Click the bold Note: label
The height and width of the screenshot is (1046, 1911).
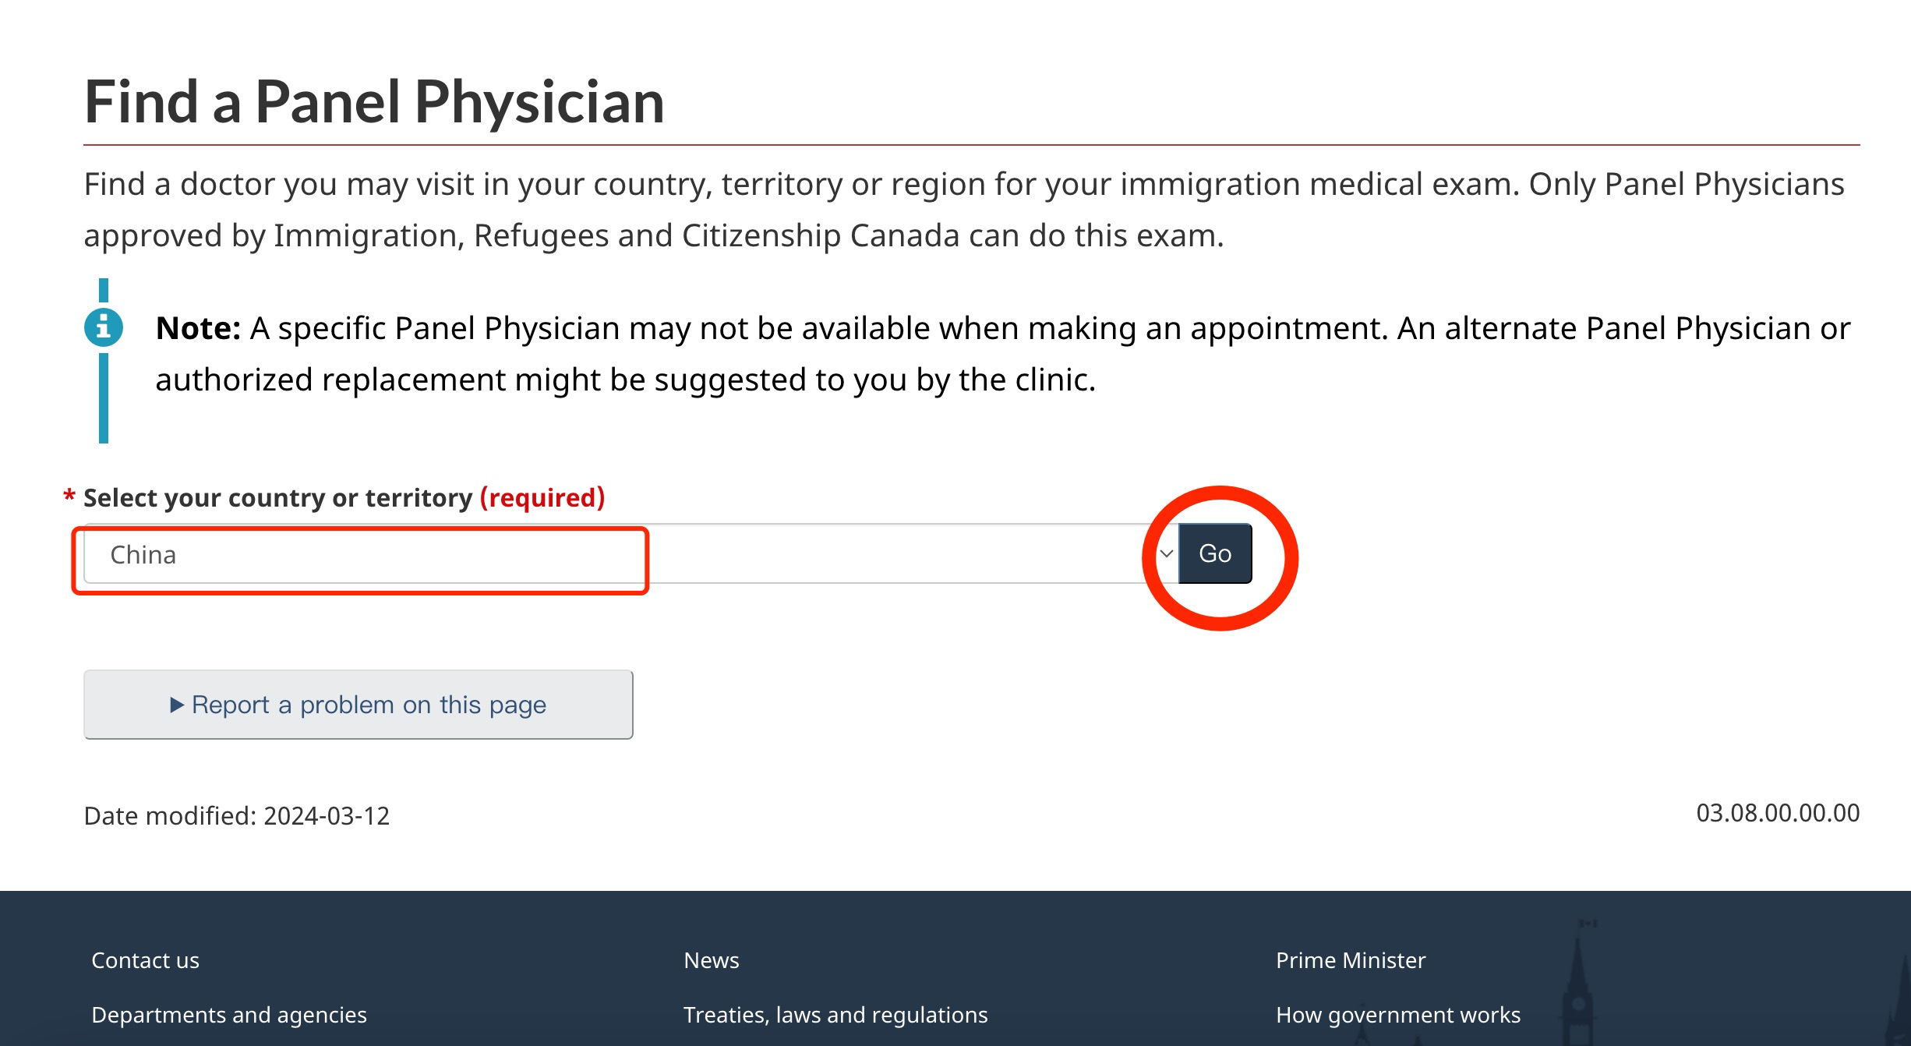[x=198, y=328]
